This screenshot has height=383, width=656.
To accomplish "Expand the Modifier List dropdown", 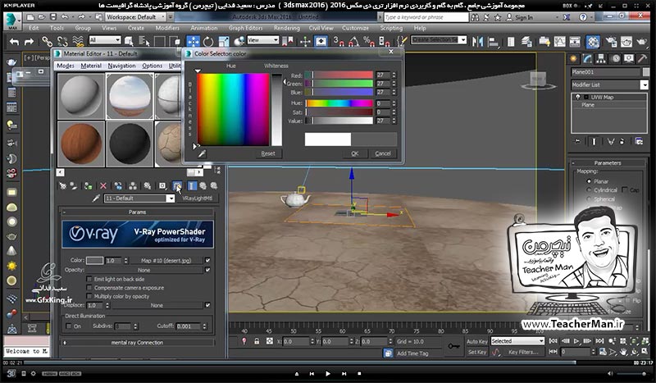I will click(609, 85).
